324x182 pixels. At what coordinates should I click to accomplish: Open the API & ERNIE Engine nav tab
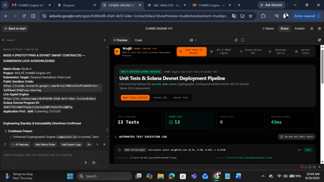tap(221, 51)
